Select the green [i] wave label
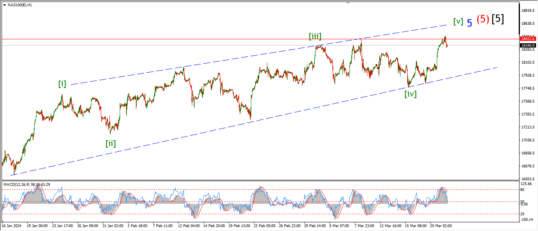Viewport: 538px width, 231px height. [62, 84]
